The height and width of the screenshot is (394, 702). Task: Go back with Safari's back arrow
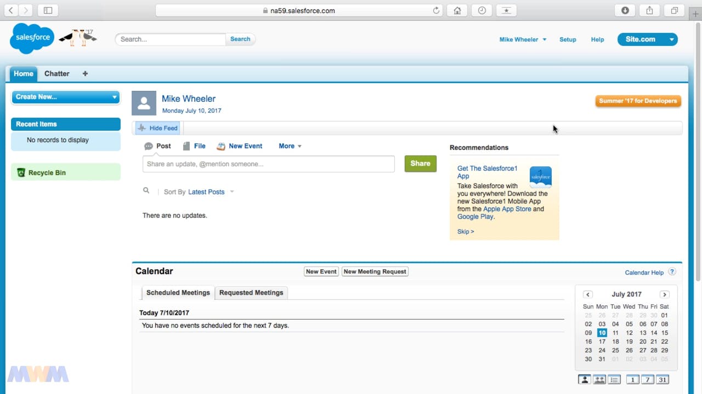(x=10, y=10)
